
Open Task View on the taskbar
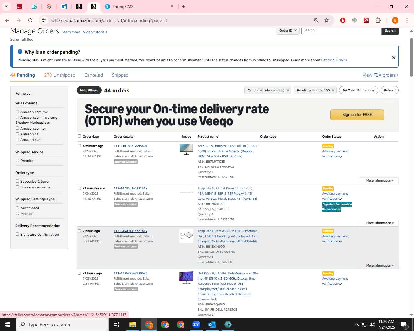tap(116, 325)
